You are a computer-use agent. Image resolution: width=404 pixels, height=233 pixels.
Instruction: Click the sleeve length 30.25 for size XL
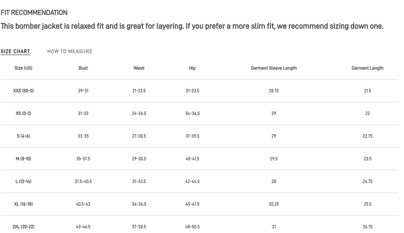274,204
